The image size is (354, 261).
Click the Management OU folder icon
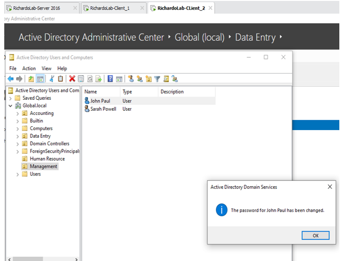tap(25, 166)
